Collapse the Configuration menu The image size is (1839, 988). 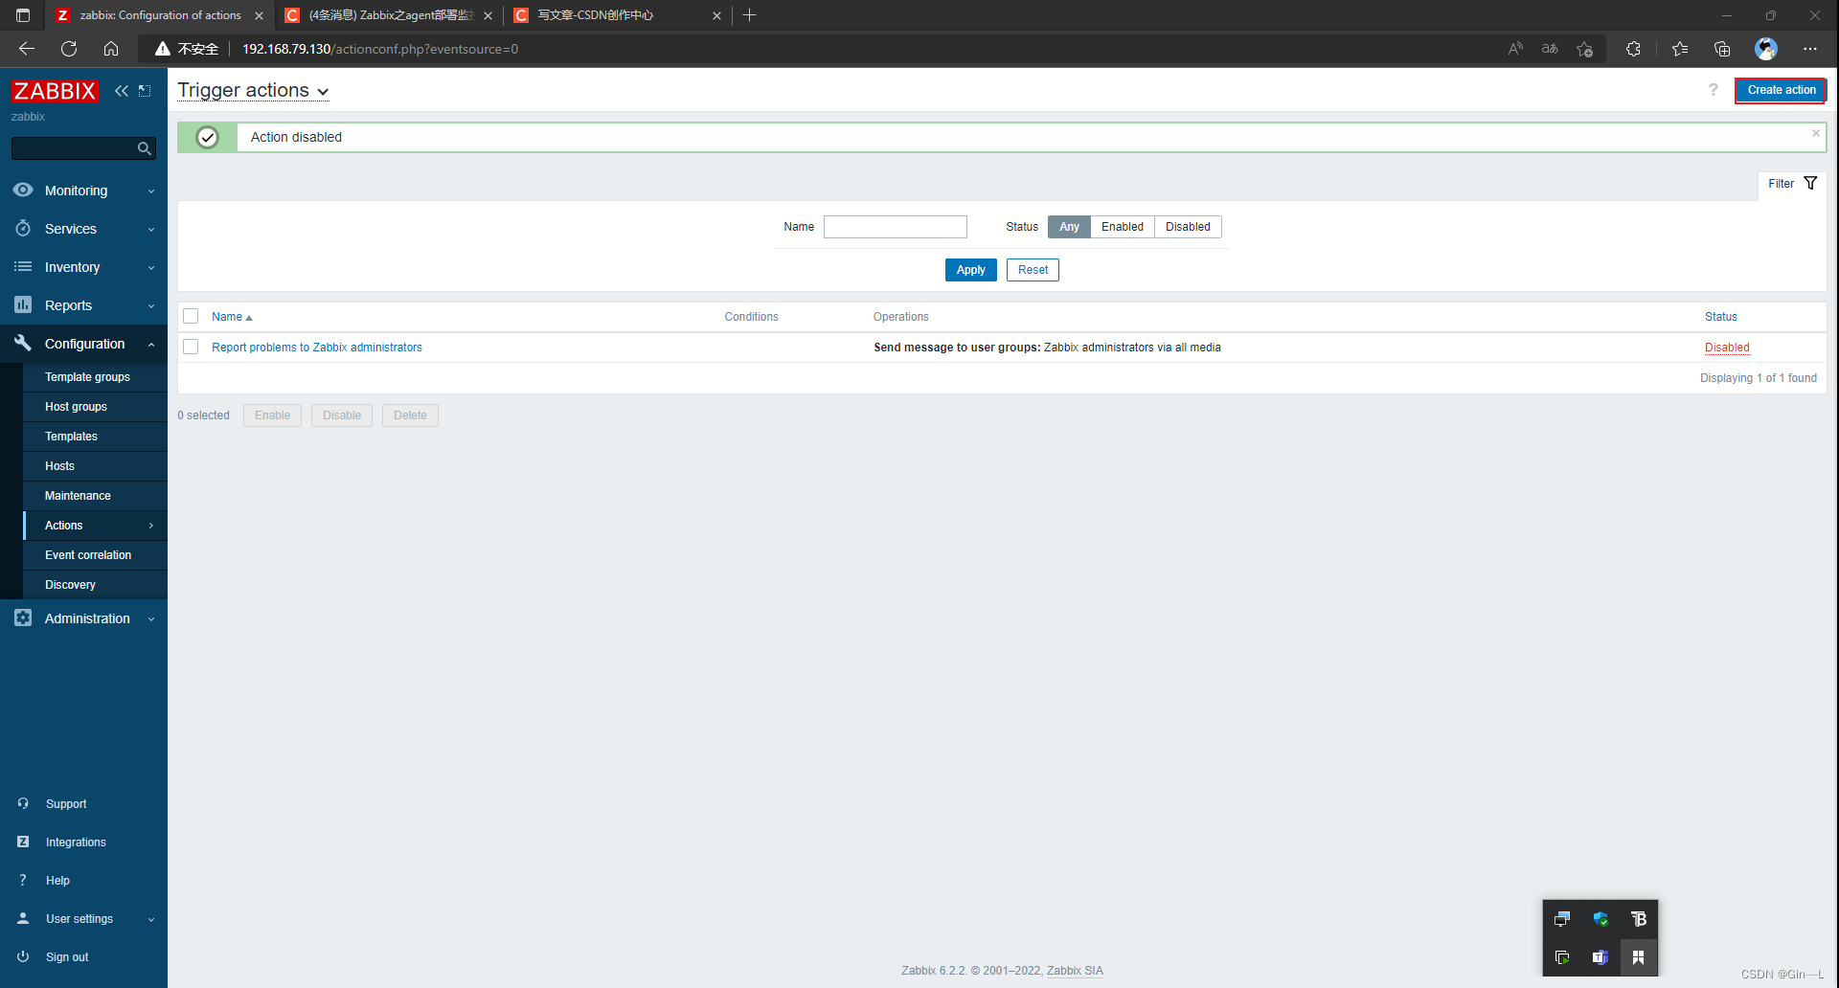tap(151, 345)
